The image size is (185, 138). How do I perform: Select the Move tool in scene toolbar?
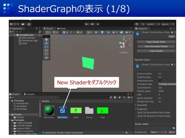coord(46,43)
